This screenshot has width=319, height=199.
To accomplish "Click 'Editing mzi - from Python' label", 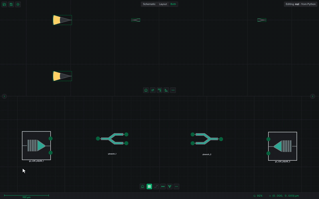I will (x=301, y=4).
